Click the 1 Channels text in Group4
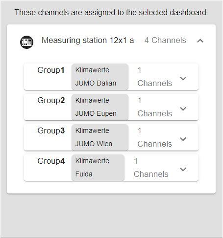Image resolution: width=223 pixels, height=238 pixels. click(151, 168)
